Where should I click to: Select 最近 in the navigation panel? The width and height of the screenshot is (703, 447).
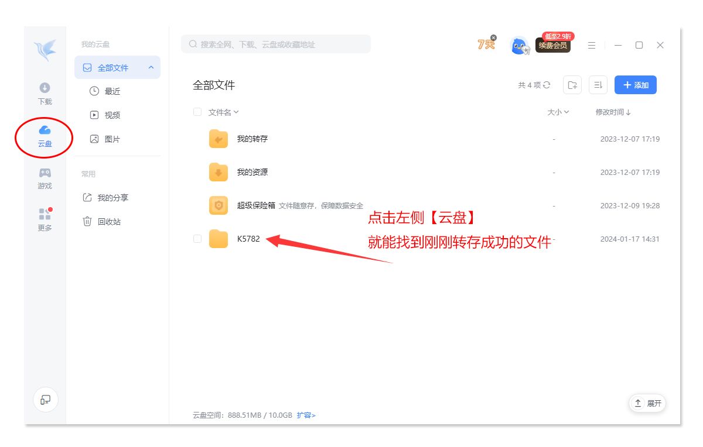(112, 91)
